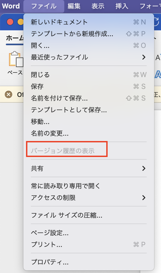Choose プロパティ... at the menu bottom
The image size is (161, 273).
coord(50,262)
